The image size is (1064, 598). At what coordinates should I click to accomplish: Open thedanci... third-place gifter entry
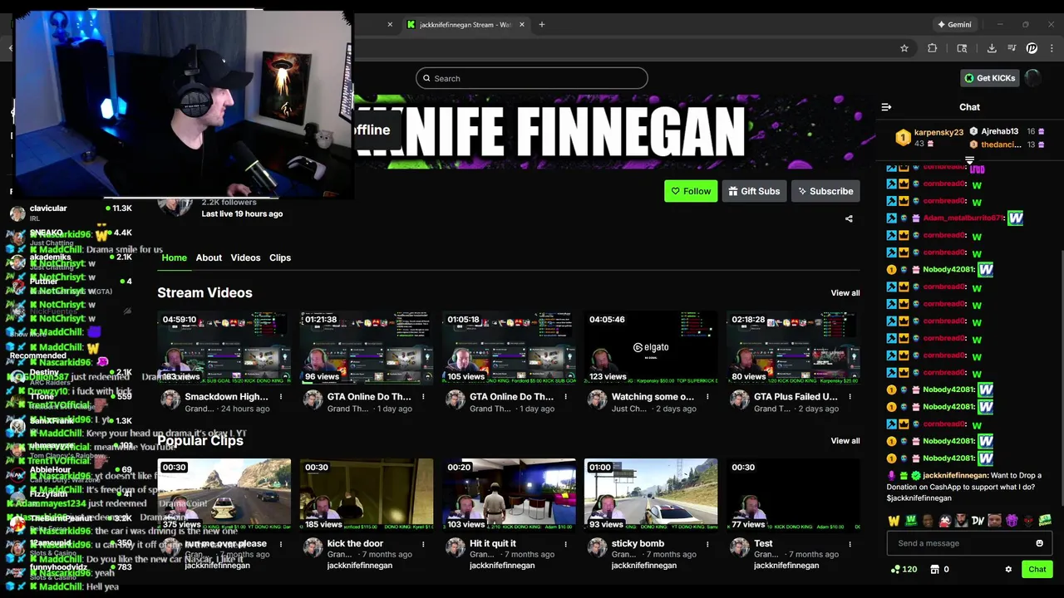click(x=1001, y=145)
